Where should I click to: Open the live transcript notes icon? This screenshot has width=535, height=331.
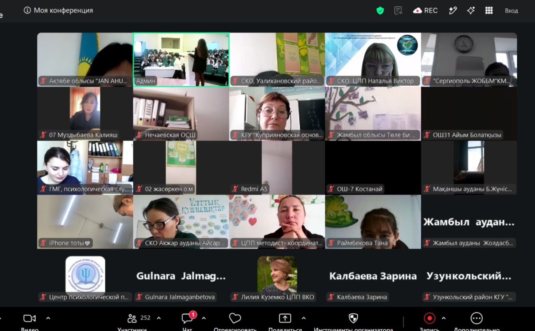(398, 11)
